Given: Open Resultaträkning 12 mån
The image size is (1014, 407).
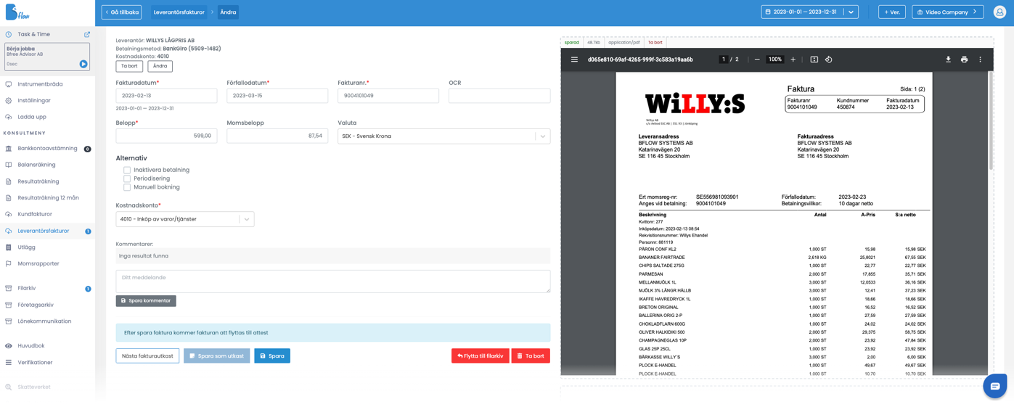Looking at the screenshot, I should (x=48, y=197).
